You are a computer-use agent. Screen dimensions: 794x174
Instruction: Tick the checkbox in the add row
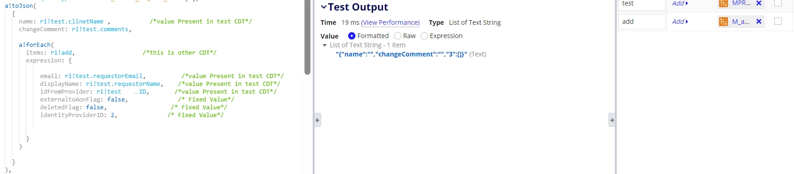(x=778, y=21)
